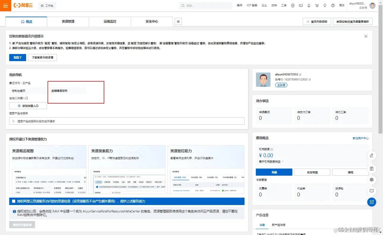
Task: Open the help question mark icon
Action: pos(333,6)
